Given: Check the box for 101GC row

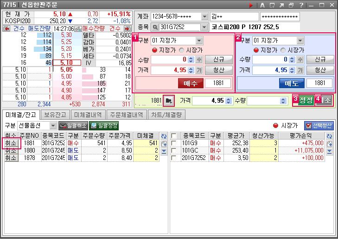Looking at the screenshot, I should (x=173, y=150).
